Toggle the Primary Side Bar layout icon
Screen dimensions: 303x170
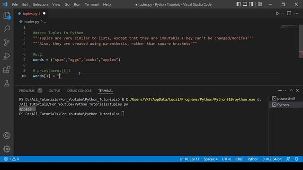239,4
